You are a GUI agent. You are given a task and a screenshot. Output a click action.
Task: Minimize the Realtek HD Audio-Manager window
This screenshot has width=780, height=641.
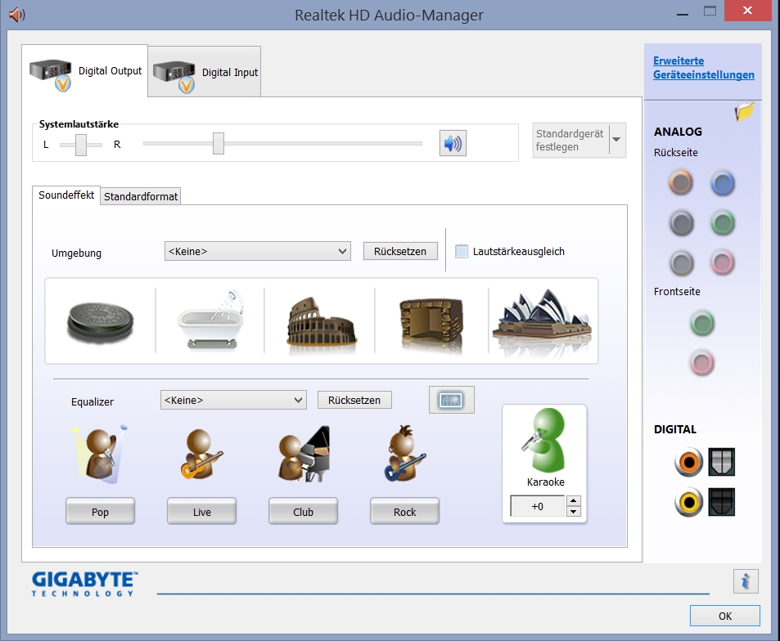[x=683, y=13]
